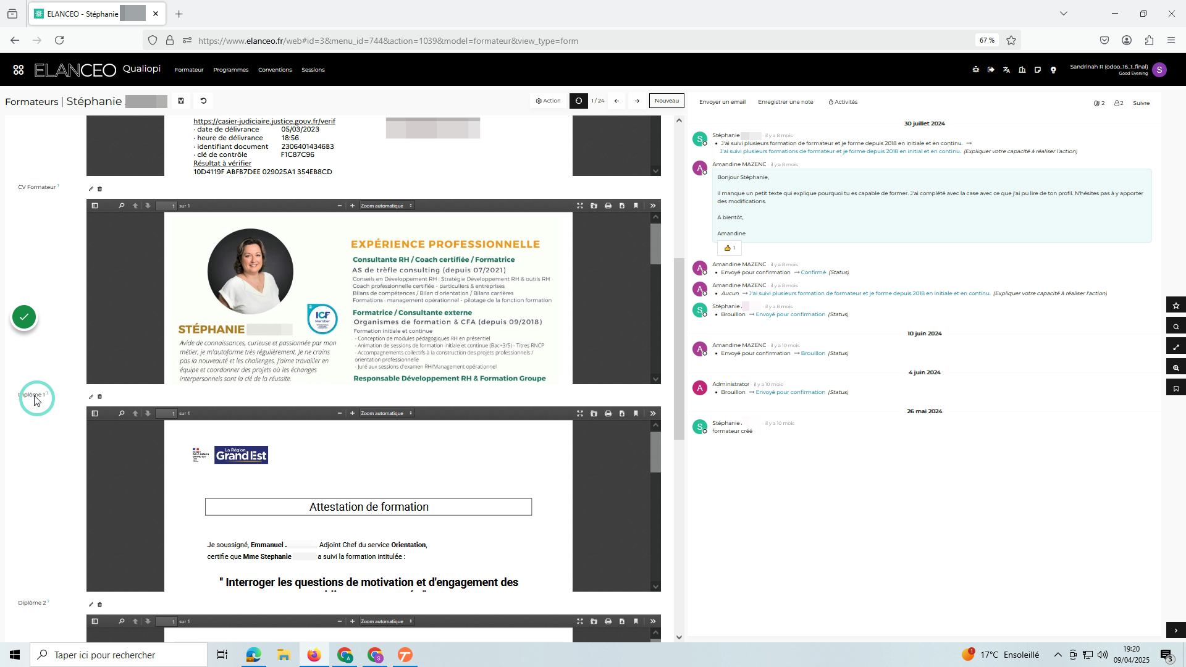Viewport: 1186px width, 667px height.
Task: Toggle sidebar in CV Formateur PDF viewer
Action: [95, 206]
